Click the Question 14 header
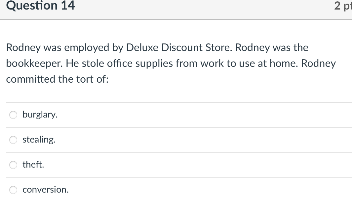Screen dimensions: 352x213 pos(40,6)
